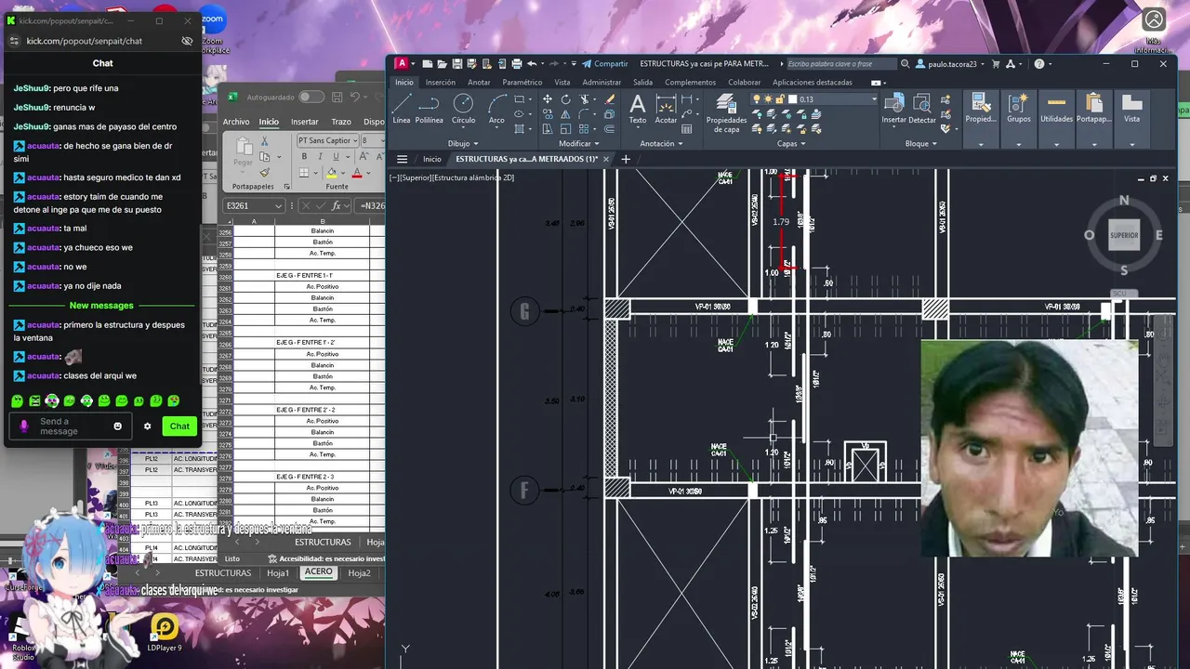Click Excel red font color swatch
This screenshot has height=669, width=1190.
[x=357, y=173]
